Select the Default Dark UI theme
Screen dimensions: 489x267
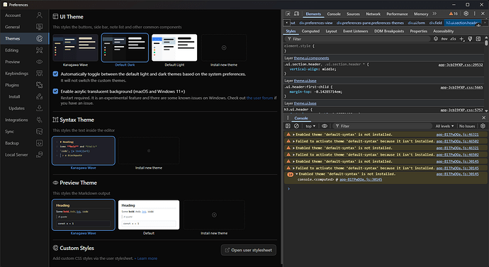pos(125,47)
